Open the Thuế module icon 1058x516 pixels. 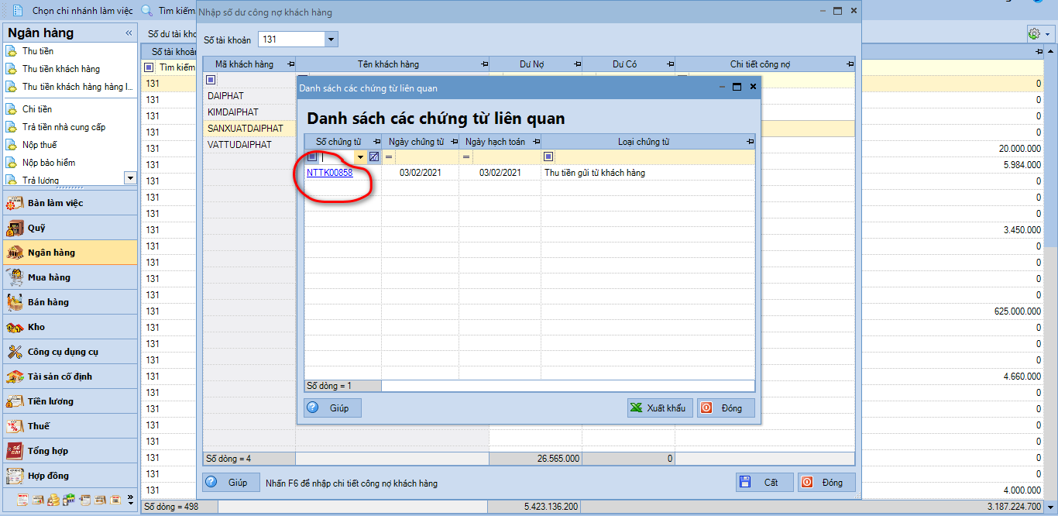point(15,426)
